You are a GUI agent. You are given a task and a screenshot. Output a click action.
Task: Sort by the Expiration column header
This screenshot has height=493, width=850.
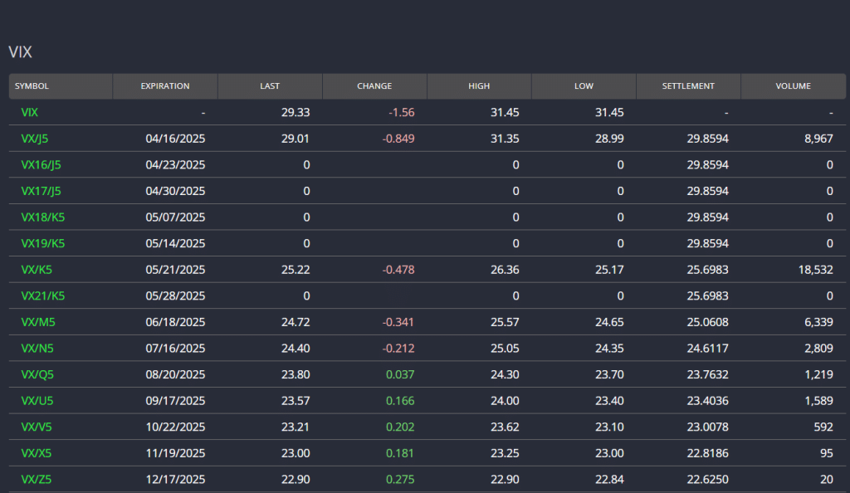click(x=165, y=86)
